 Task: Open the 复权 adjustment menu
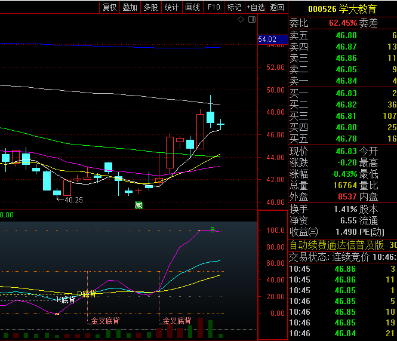click(109, 7)
